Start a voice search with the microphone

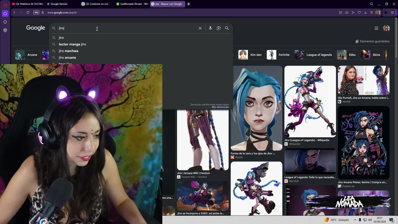pyautogui.click(x=210, y=28)
